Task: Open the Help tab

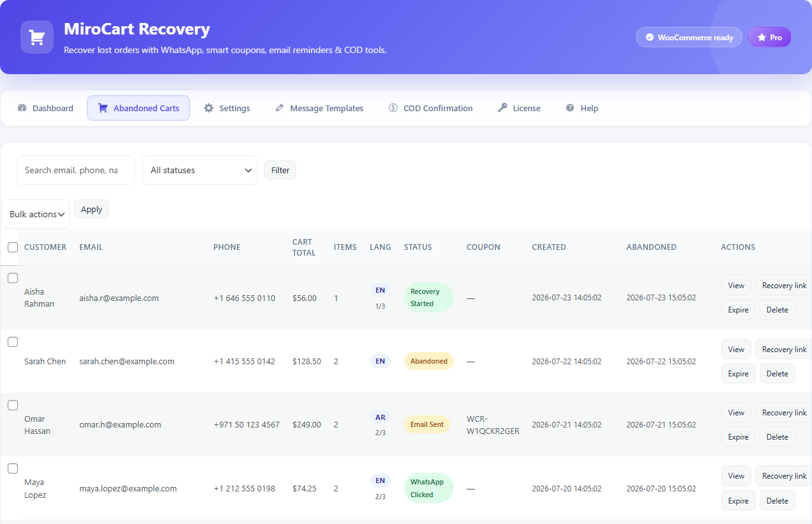Action: [582, 108]
